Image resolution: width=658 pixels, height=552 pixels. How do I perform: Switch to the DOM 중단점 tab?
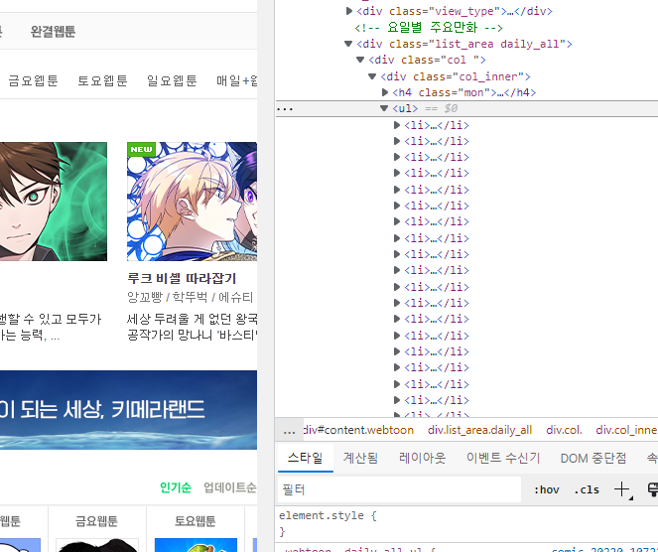[592, 458]
